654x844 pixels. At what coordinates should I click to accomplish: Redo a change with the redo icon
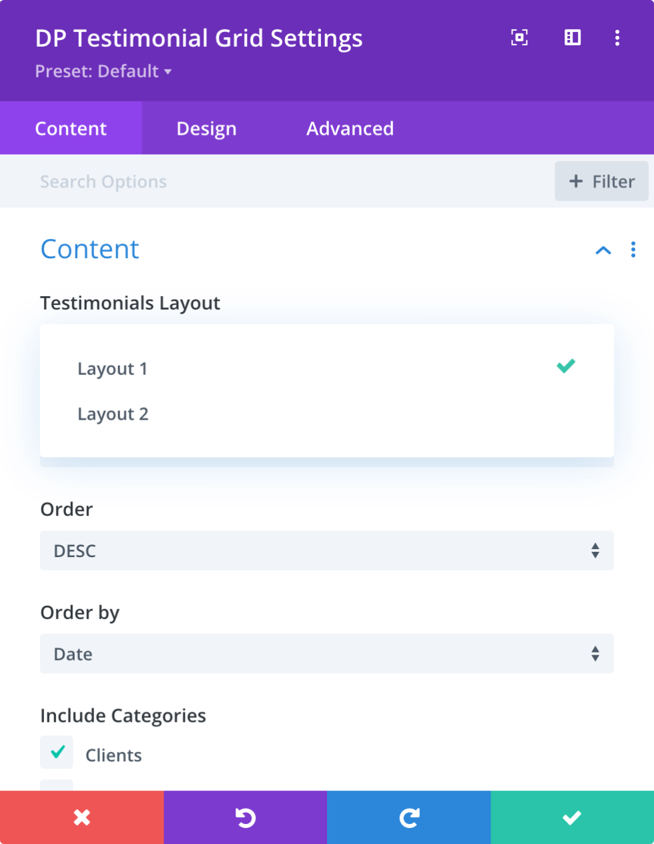pyautogui.click(x=408, y=817)
